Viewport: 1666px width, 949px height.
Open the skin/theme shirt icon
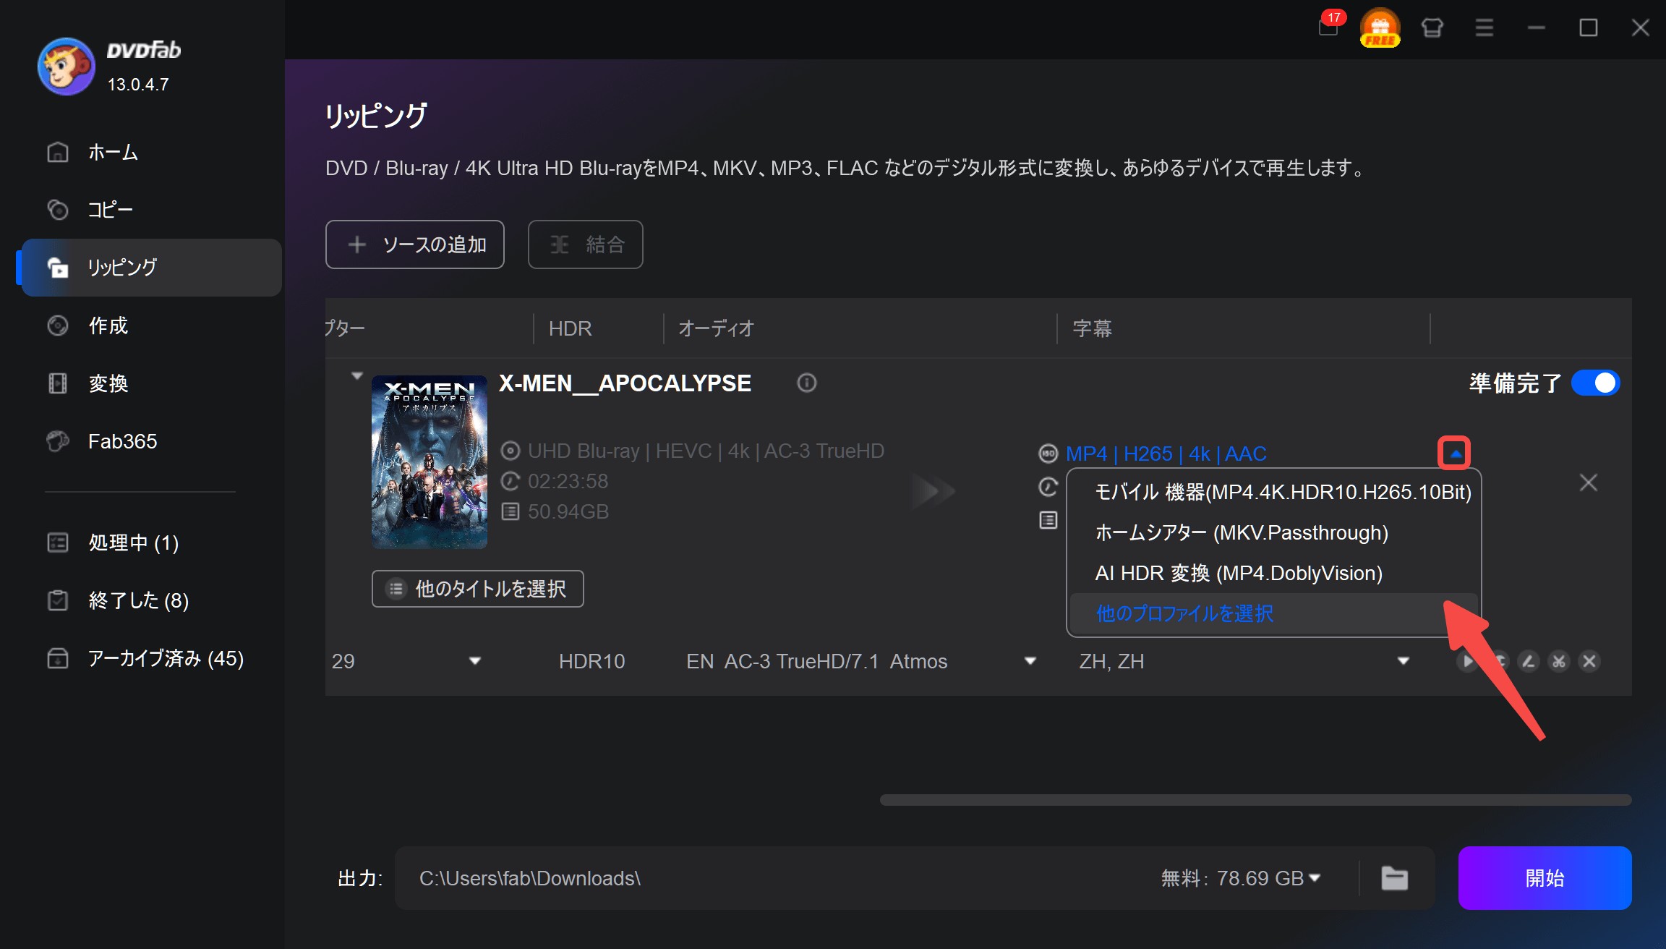1432,27
